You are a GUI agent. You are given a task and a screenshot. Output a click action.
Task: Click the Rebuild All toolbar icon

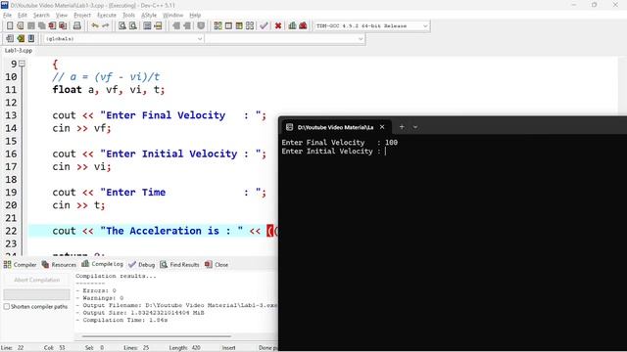(x=250, y=25)
